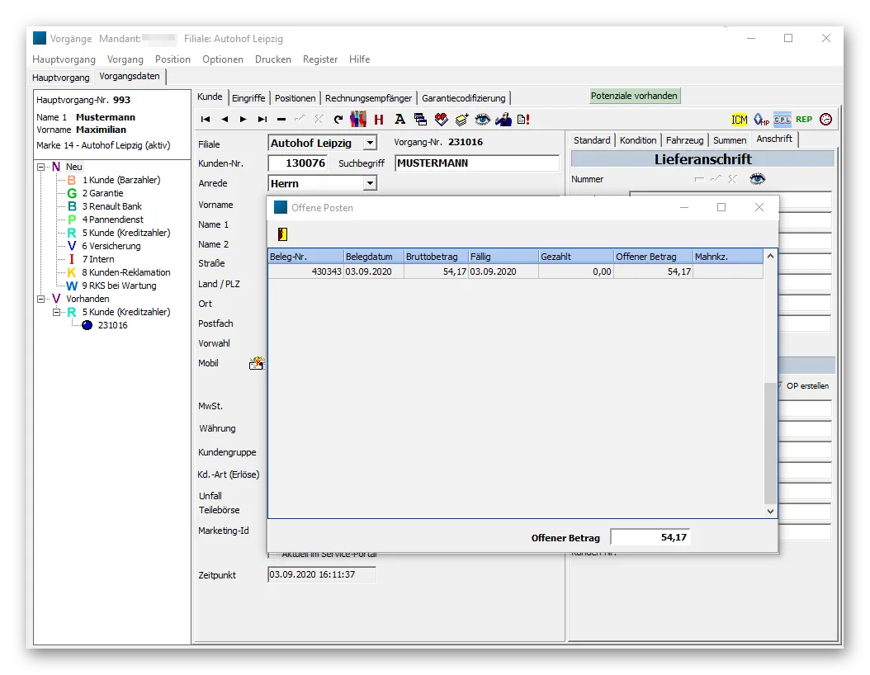This screenshot has height=675, width=870.
Task: Click the red clock icon
Action: point(825,120)
